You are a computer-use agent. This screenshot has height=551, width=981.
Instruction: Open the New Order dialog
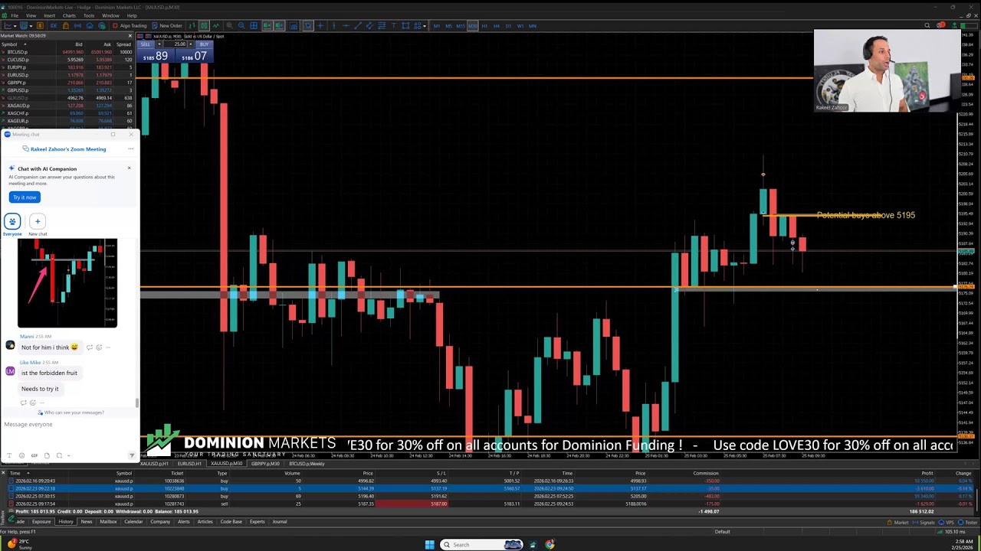tap(167, 25)
